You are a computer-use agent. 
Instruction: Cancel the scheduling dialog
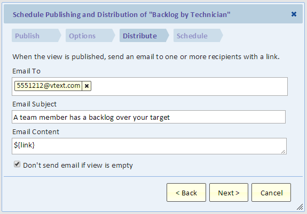coord(271,193)
